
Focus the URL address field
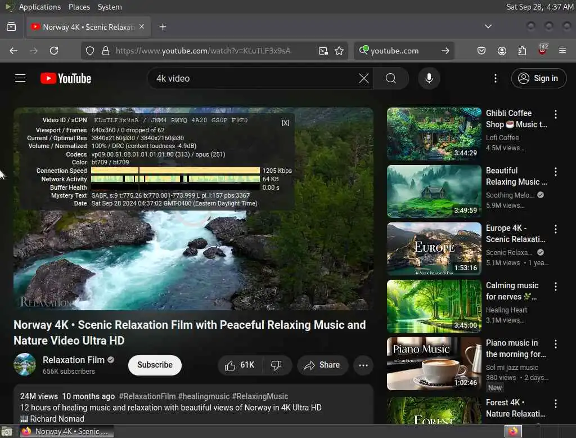click(x=203, y=51)
